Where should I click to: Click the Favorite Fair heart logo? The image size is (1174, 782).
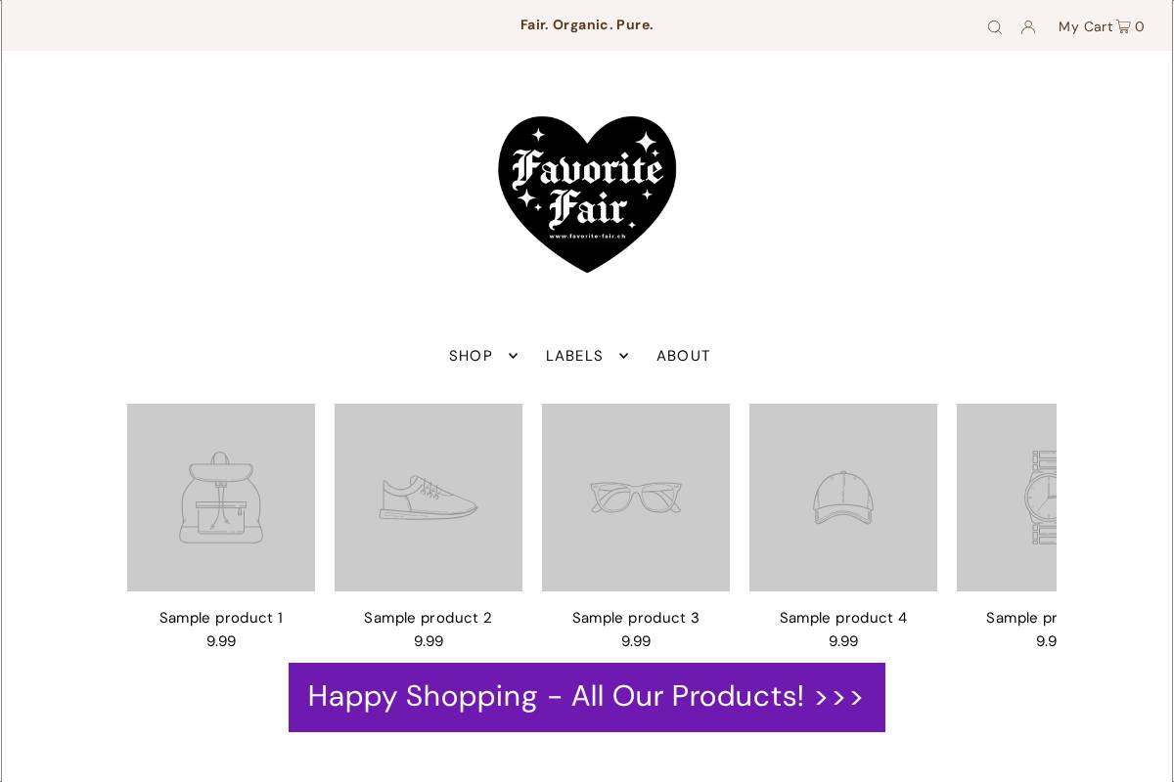(x=587, y=193)
